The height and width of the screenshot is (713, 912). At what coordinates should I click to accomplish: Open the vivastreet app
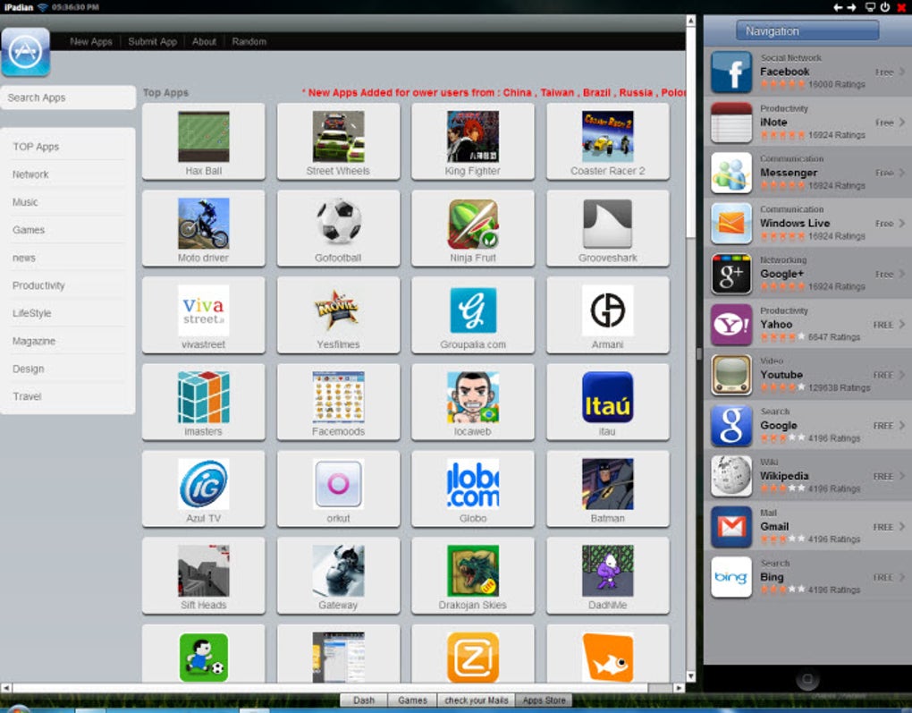(204, 315)
